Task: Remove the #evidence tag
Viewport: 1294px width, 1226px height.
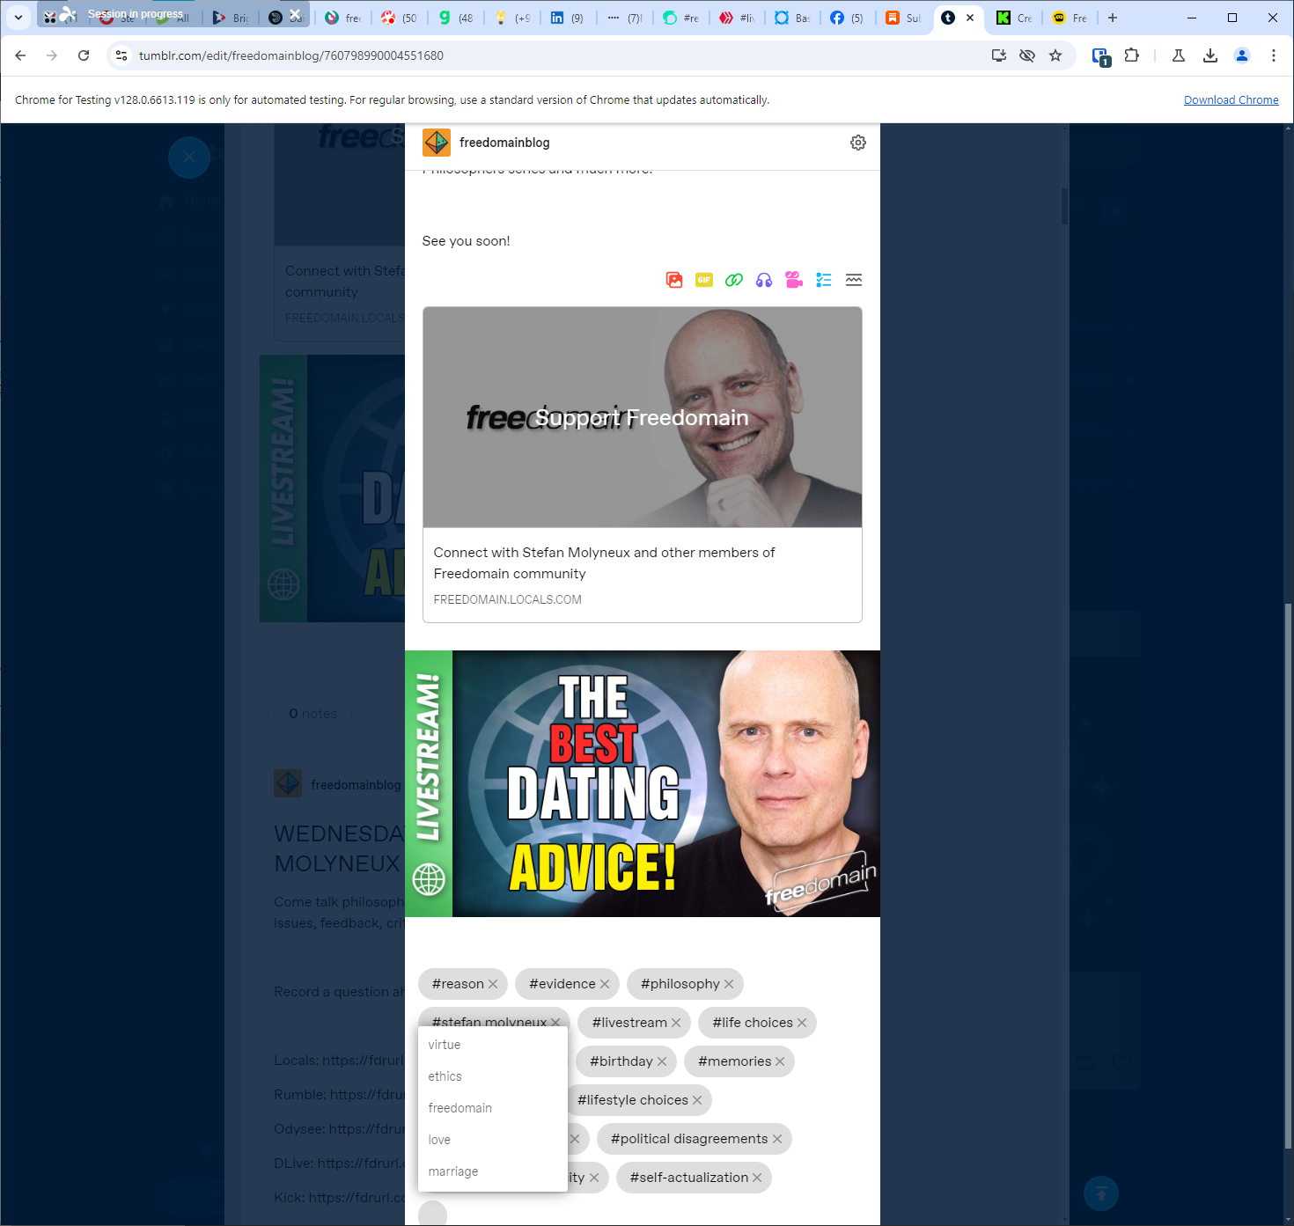Action: click(605, 984)
